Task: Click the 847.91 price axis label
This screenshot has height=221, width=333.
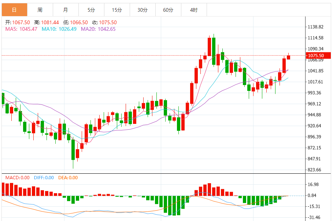Action: (315, 159)
